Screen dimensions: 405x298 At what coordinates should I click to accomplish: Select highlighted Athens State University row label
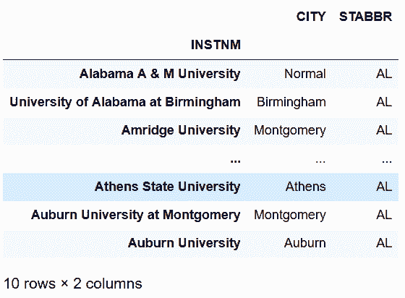pyautogui.click(x=168, y=187)
